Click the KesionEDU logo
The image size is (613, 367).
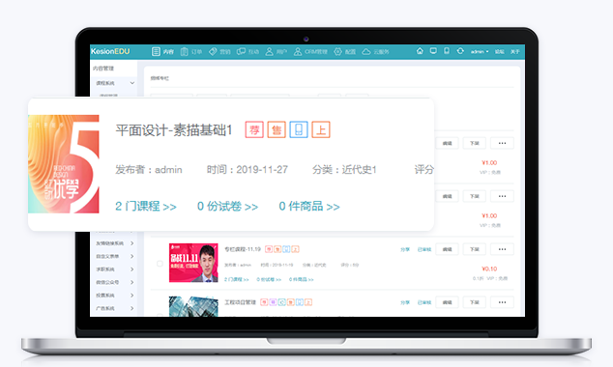[x=110, y=51]
